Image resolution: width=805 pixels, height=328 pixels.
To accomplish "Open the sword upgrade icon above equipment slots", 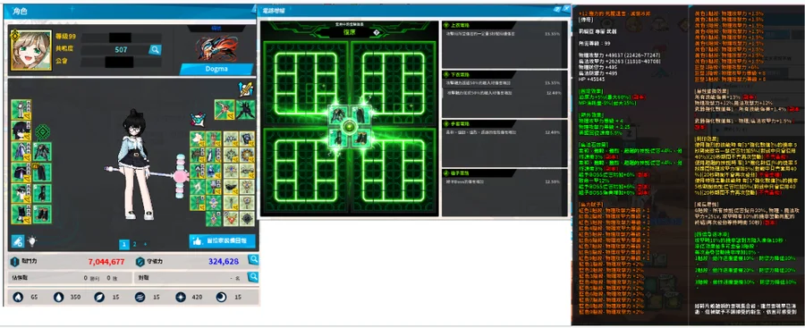I will (x=246, y=88).
